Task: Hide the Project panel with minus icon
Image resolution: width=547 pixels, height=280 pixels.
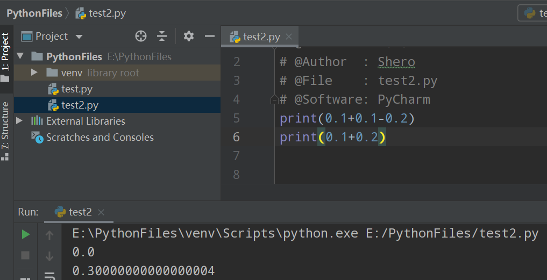Action: 210,36
